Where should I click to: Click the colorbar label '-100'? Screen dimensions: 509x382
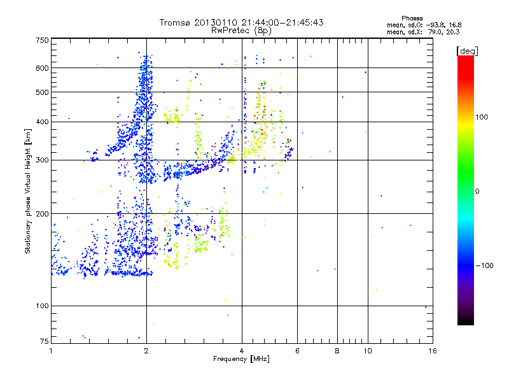(x=484, y=265)
